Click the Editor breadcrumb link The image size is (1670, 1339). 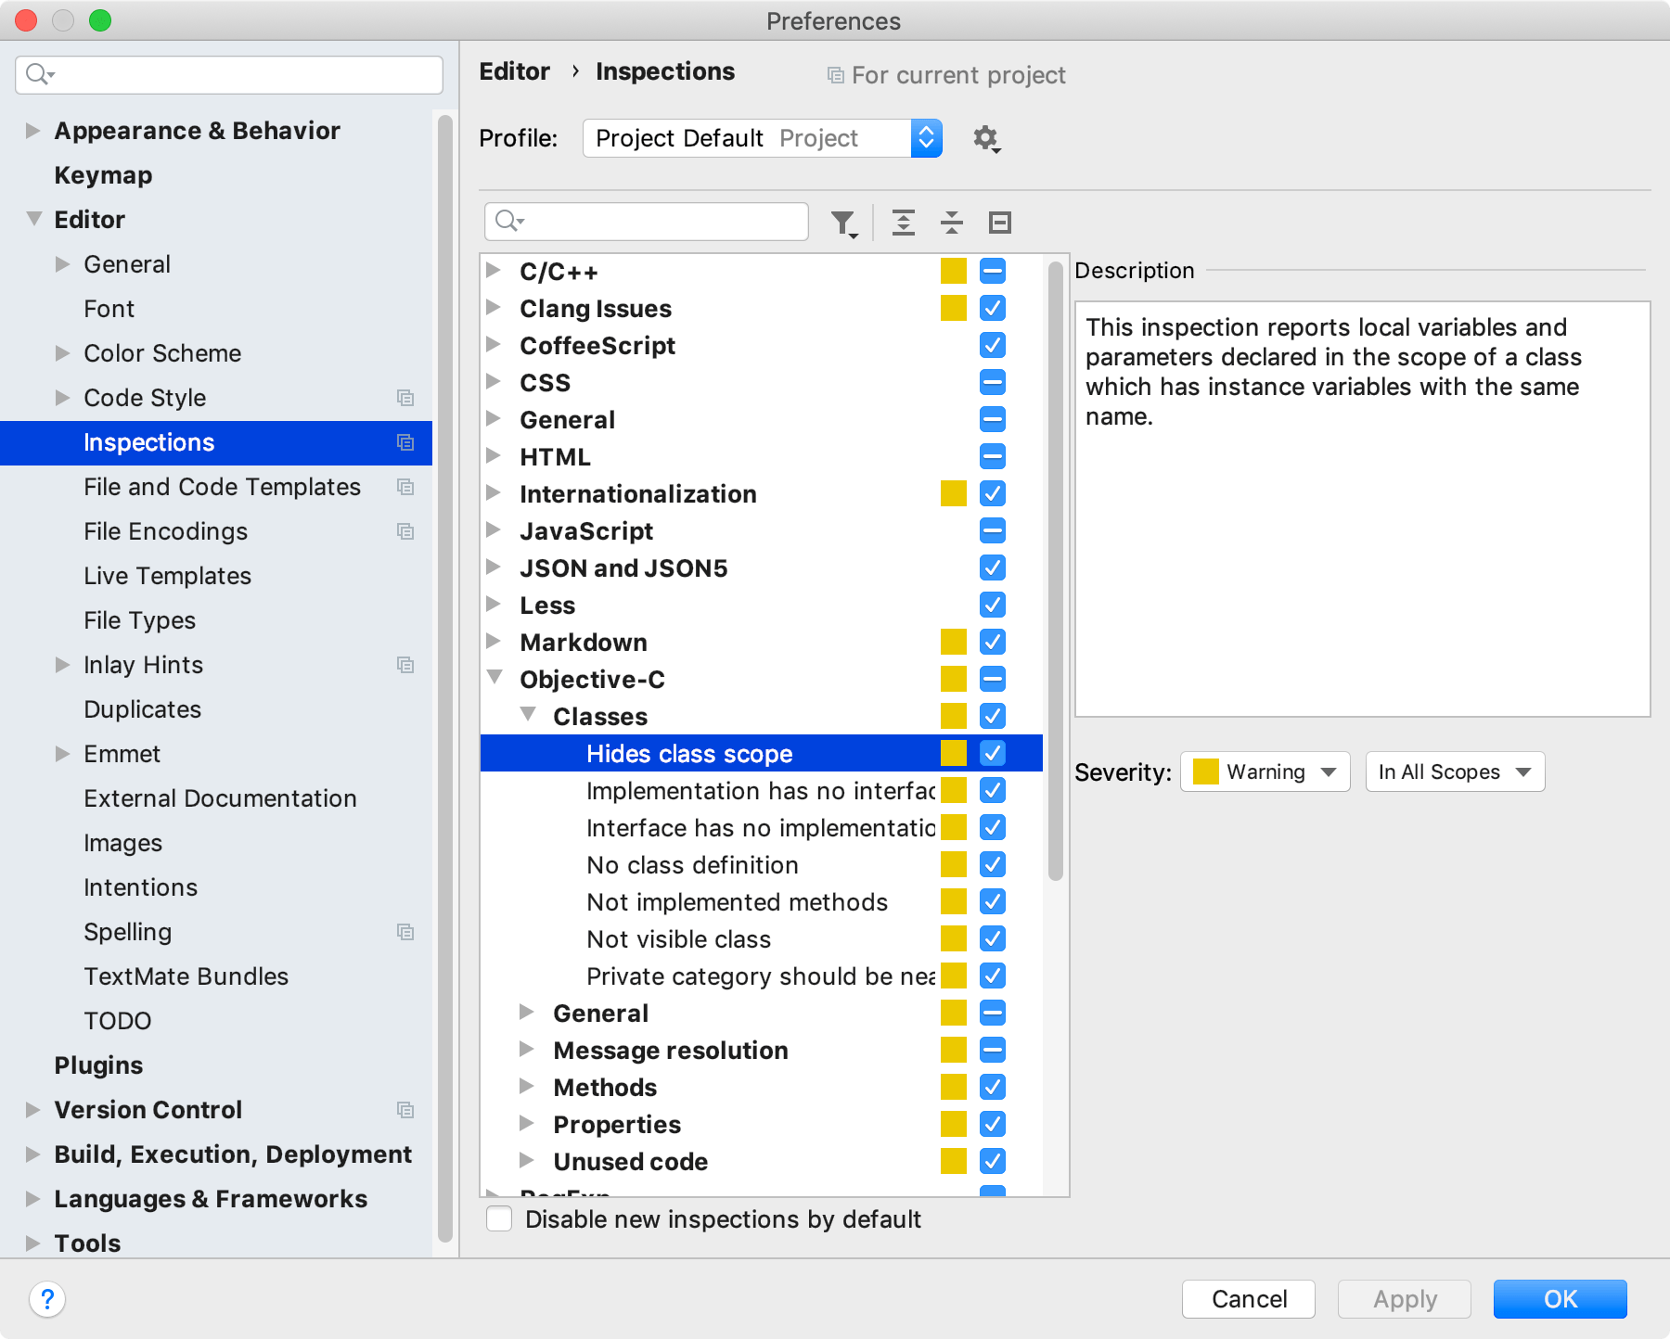tap(514, 71)
